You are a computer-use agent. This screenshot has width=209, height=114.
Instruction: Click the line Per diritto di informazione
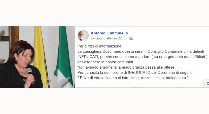point(100,46)
